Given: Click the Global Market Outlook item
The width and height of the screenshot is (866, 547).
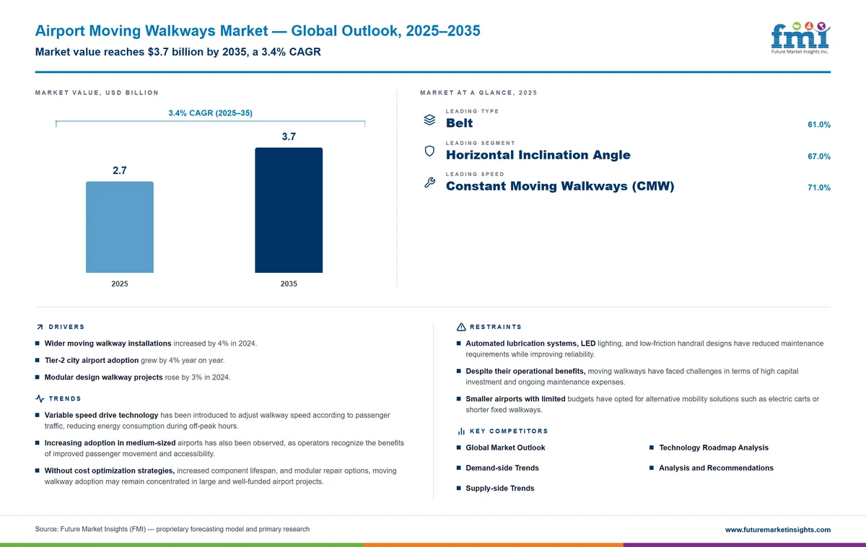Looking at the screenshot, I should pos(505,448).
